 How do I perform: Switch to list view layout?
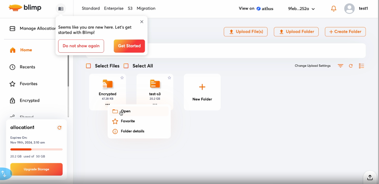coord(361,66)
